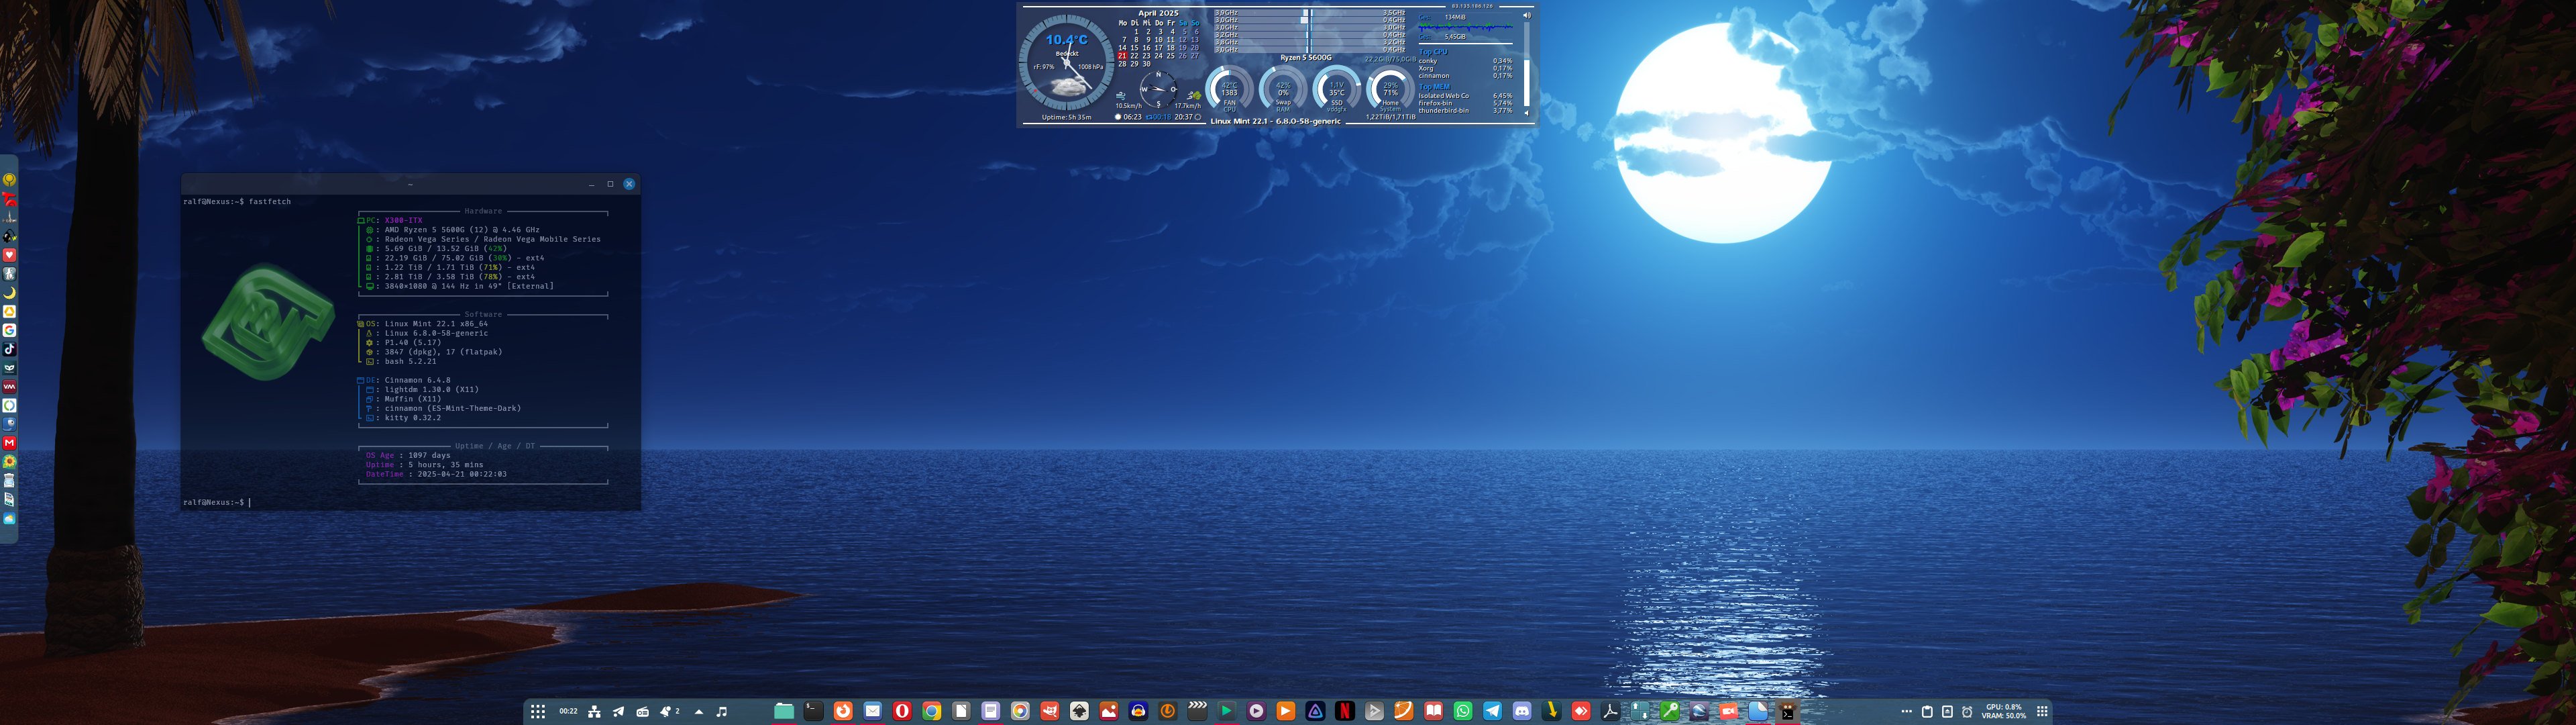2576x725 pixels.
Task: Launch the Opera browser icon
Action: (x=902, y=711)
